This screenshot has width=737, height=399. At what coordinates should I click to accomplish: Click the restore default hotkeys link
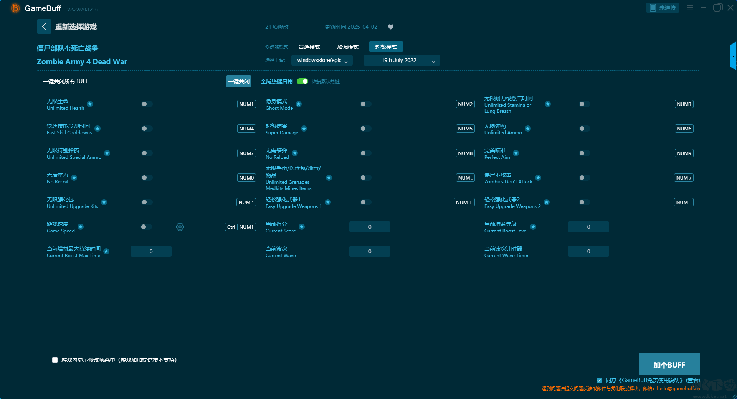[x=326, y=82]
